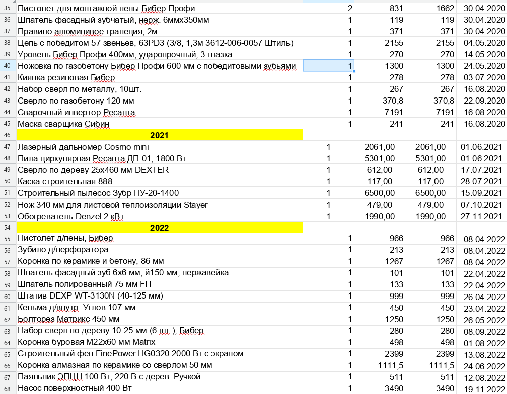Select cell 'Болторез Матрикс 450 мм'
This screenshot has width=507, height=394.
[160, 319]
